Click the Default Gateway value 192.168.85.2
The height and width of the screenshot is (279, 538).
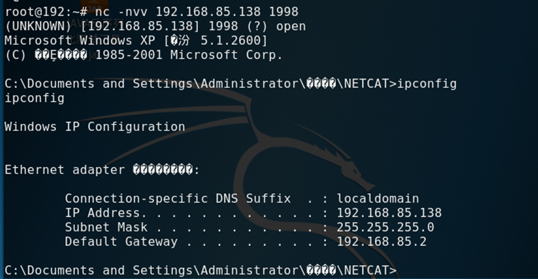click(381, 242)
